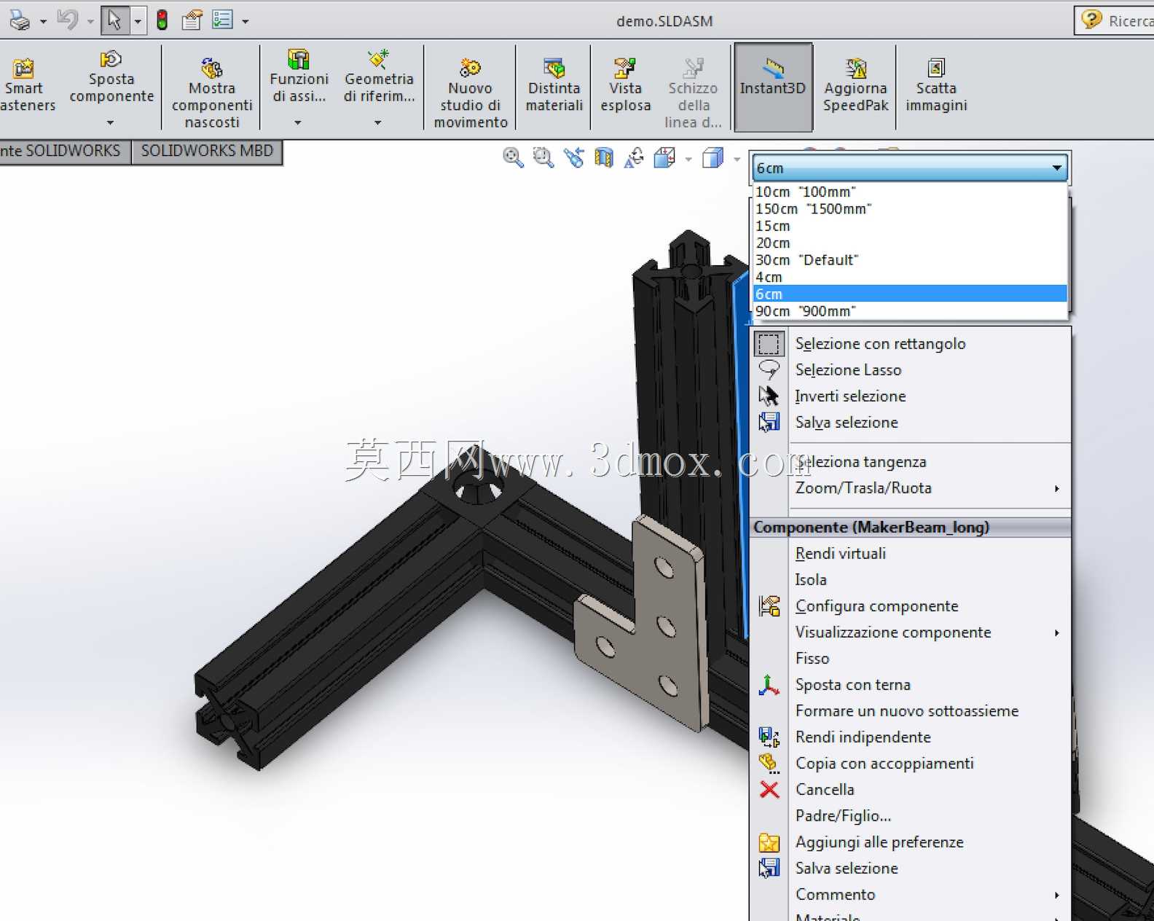Viewport: 1154px width, 921px height.
Task: Toggle the Instant3D button
Action: [773, 87]
